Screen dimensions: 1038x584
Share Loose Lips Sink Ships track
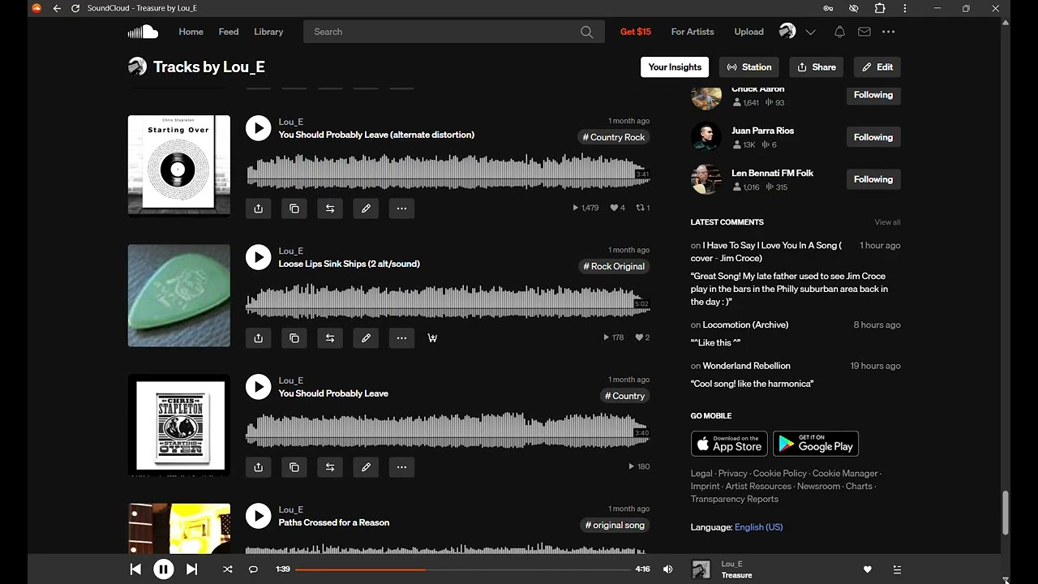coord(258,337)
